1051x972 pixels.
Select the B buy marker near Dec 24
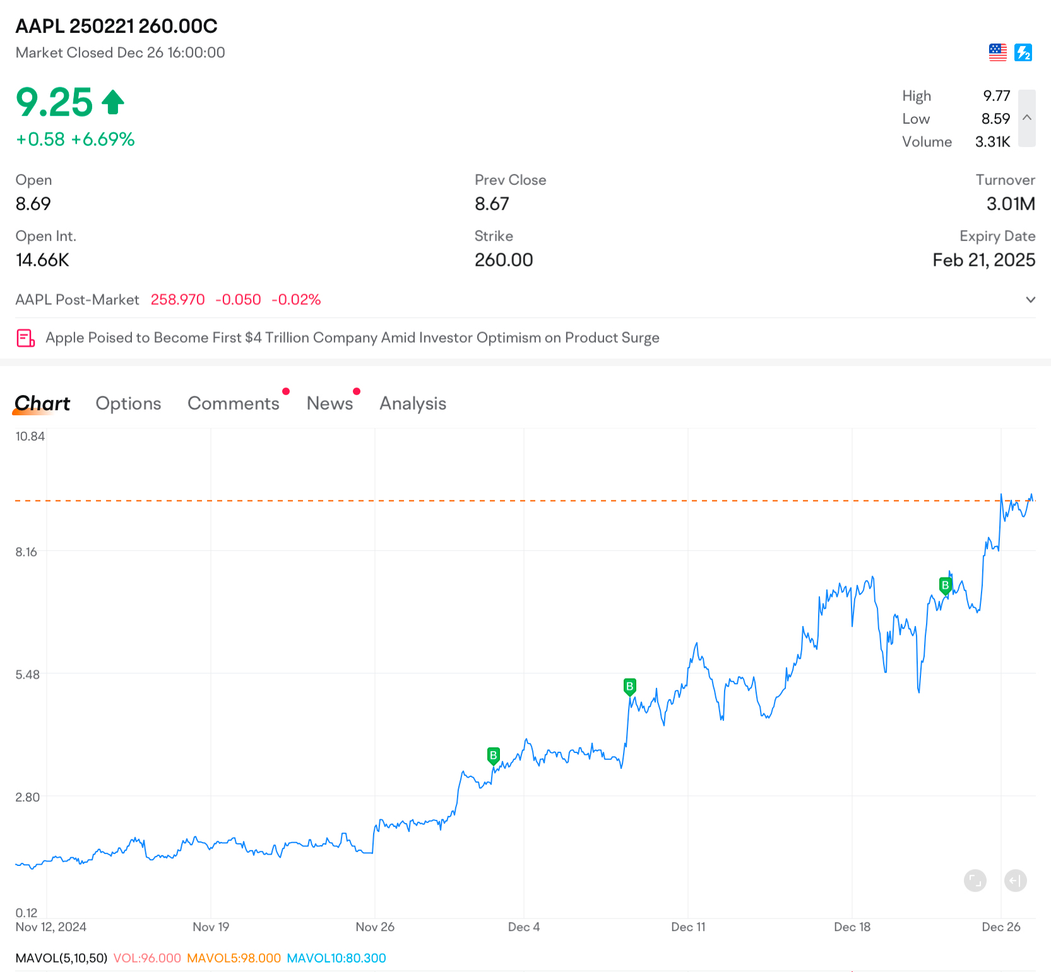click(x=945, y=586)
